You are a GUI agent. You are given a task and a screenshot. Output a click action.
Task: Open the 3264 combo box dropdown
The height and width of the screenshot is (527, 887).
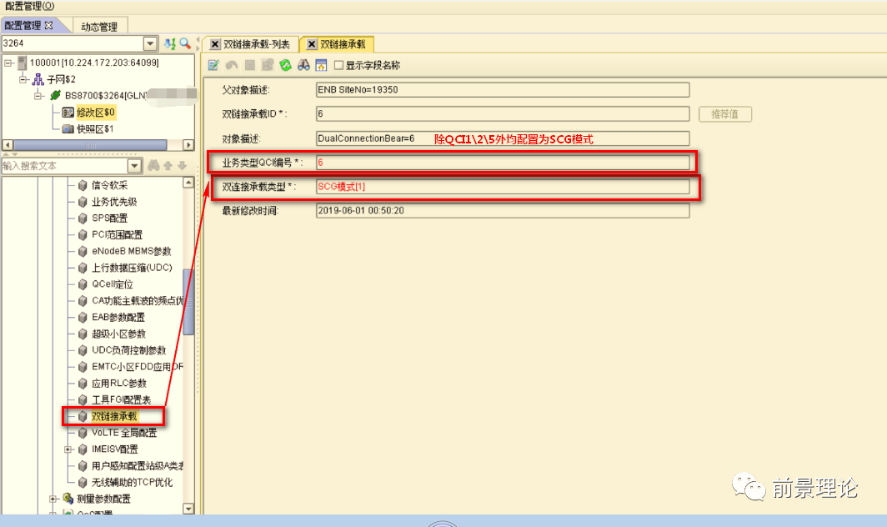(x=150, y=43)
